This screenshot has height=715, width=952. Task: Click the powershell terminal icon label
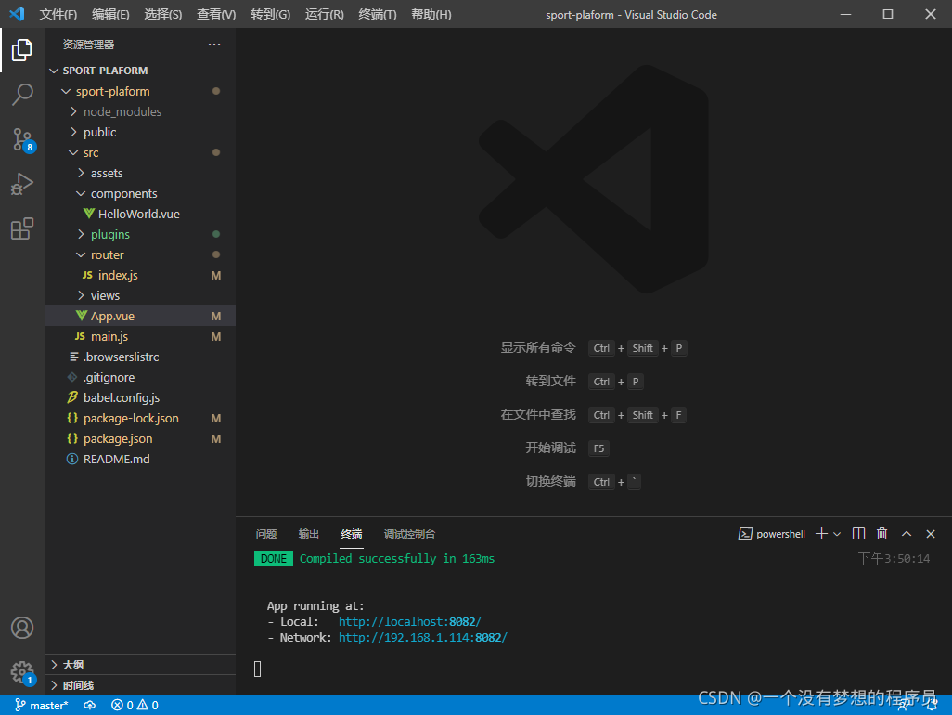click(772, 533)
